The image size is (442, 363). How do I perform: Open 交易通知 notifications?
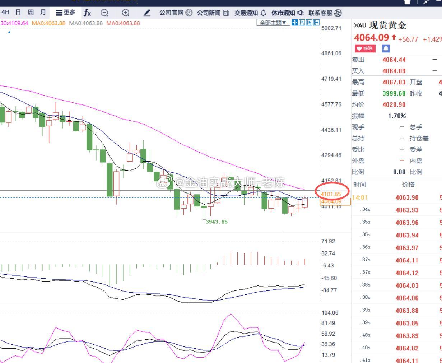(250, 13)
